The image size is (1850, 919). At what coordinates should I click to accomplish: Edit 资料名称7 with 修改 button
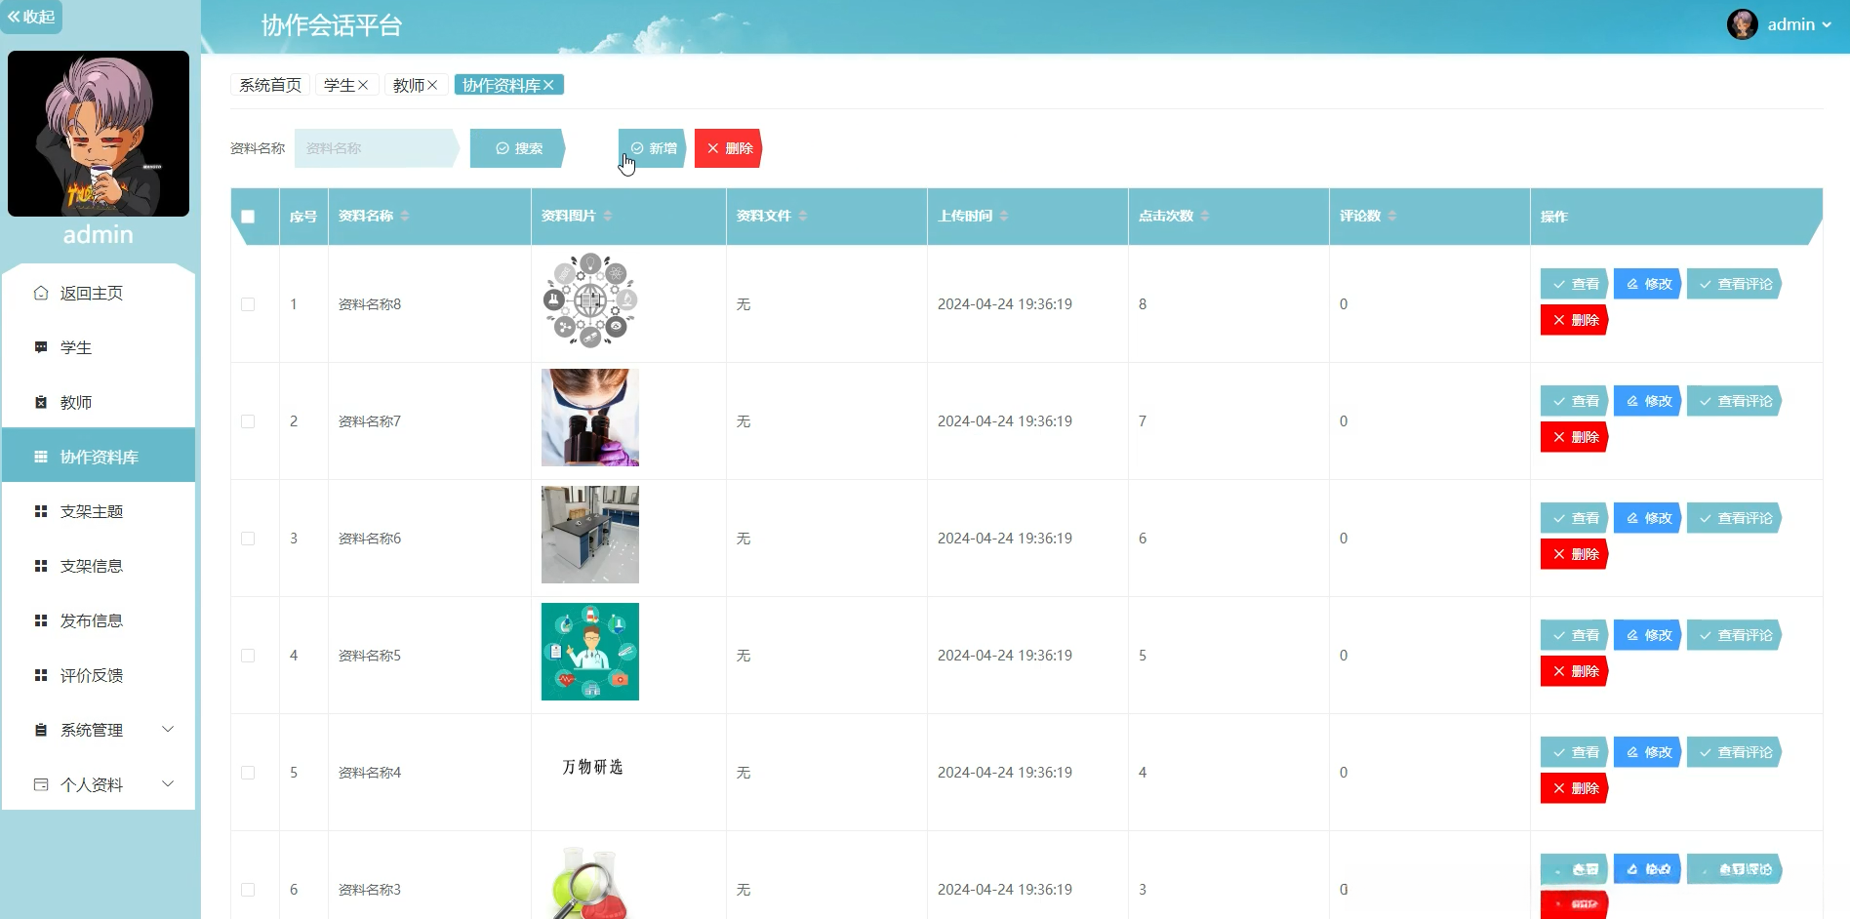pyautogui.click(x=1648, y=401)
